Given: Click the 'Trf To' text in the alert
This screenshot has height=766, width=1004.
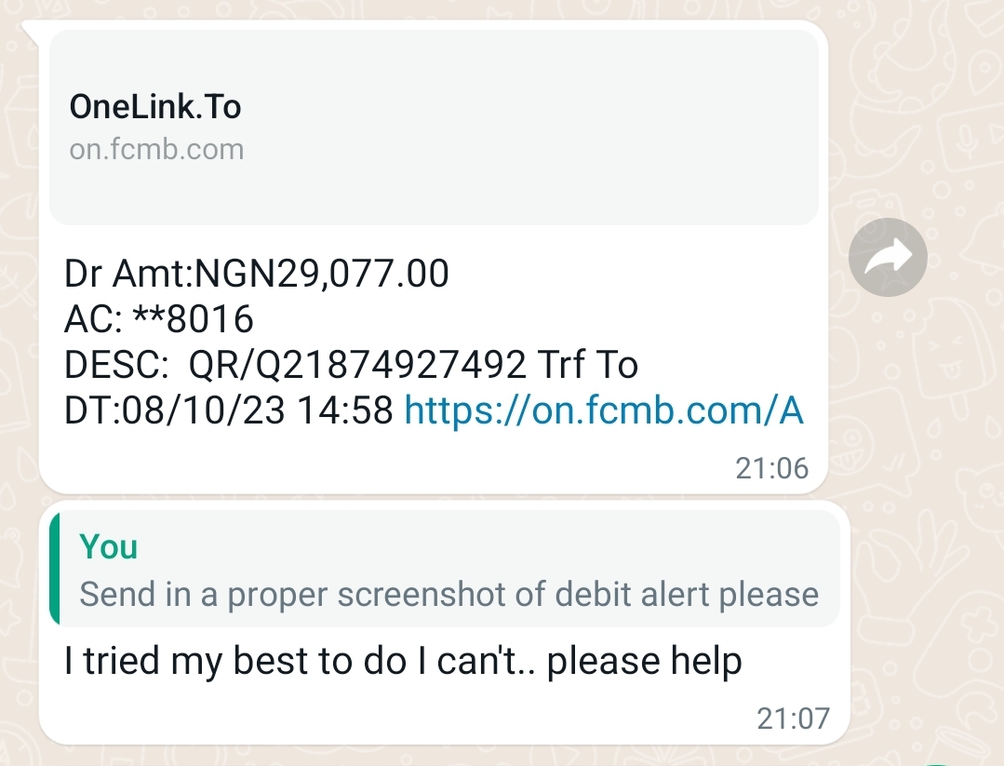Looking at the screenshot, I should click(x=588, y=365).
